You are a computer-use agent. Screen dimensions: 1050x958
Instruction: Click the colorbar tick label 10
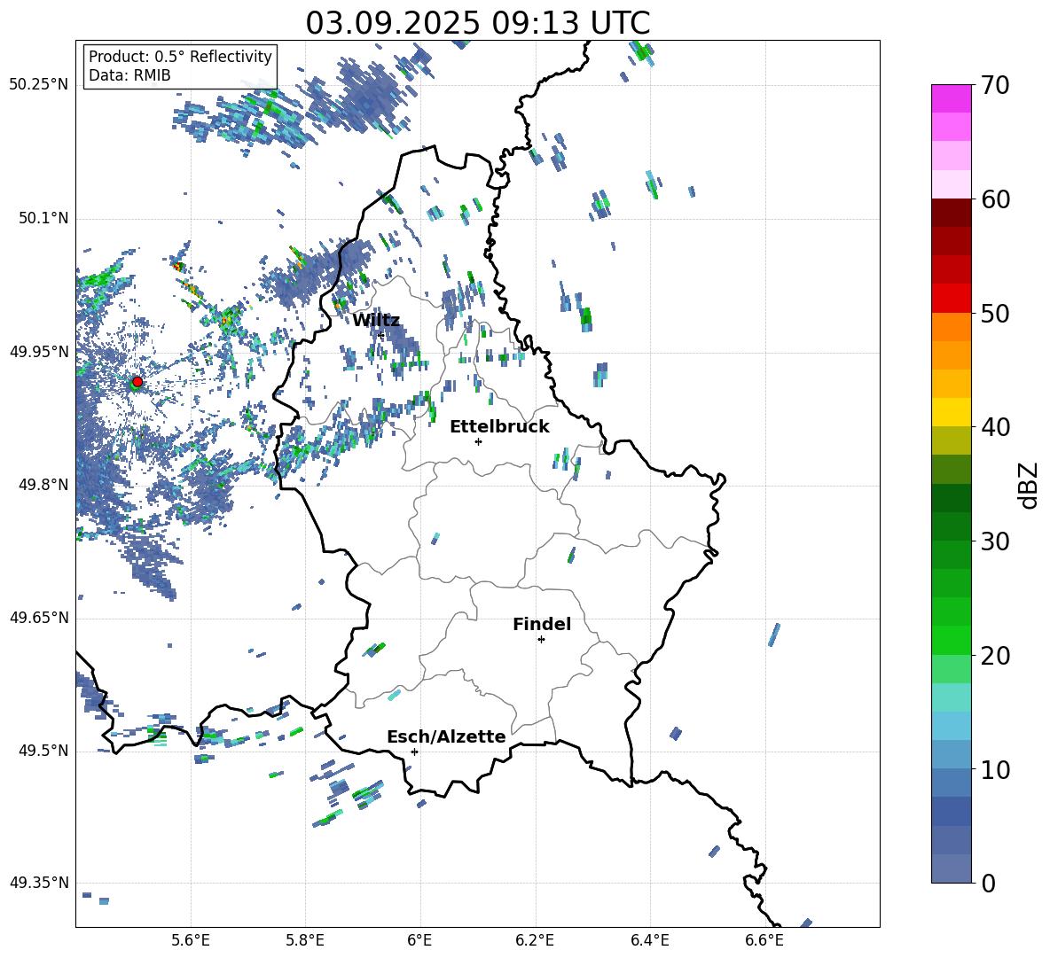point(994,769)
